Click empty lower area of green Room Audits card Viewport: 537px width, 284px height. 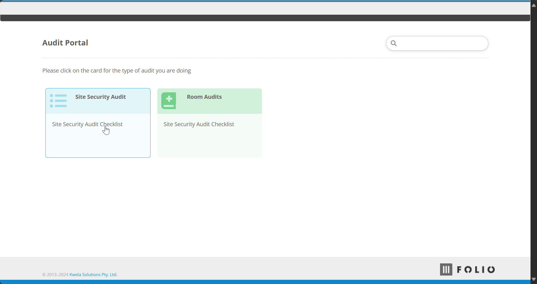[x=209, y=144]
